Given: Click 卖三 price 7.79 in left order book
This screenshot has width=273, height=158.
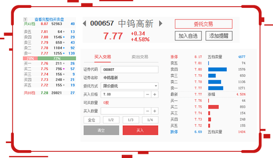Looking at the screenshot, I should click(x=44, y=42).
